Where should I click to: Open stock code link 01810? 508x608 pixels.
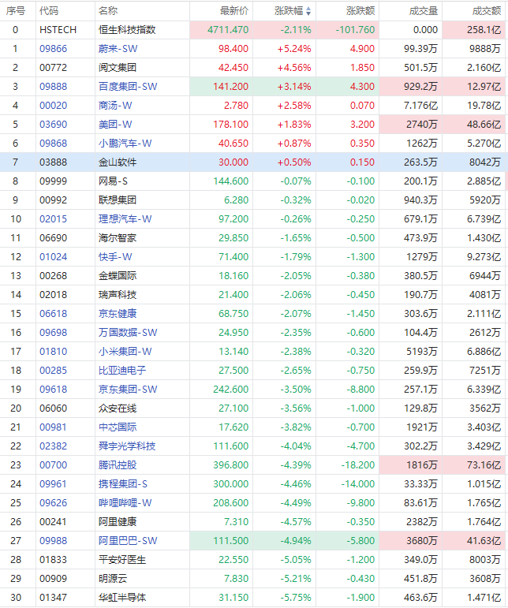pos(53,352)
